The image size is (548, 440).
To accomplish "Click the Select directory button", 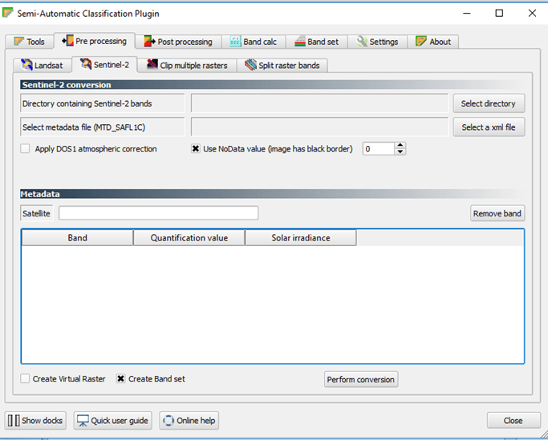I will 488,103.
